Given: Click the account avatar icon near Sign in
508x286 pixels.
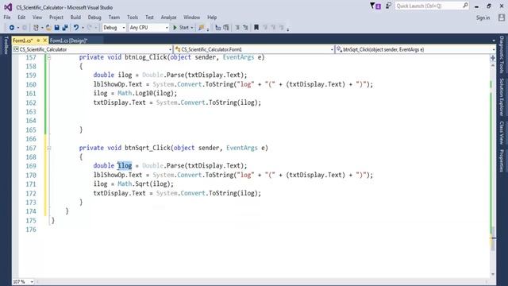Looking at the screenshot, I should click(x=501, y=17).
